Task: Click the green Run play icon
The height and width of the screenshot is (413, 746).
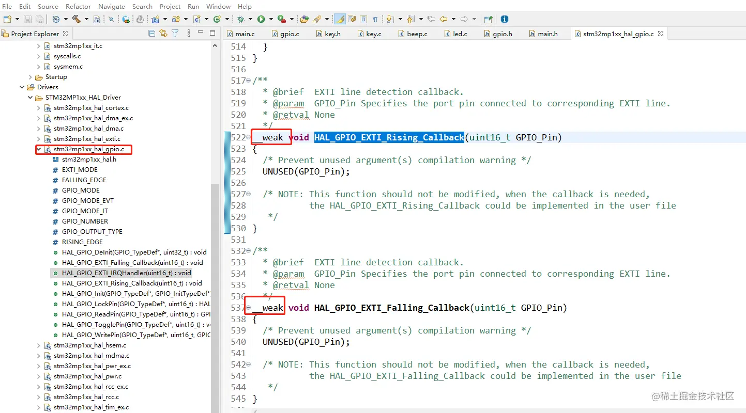Action: click(x=261, y=19)
